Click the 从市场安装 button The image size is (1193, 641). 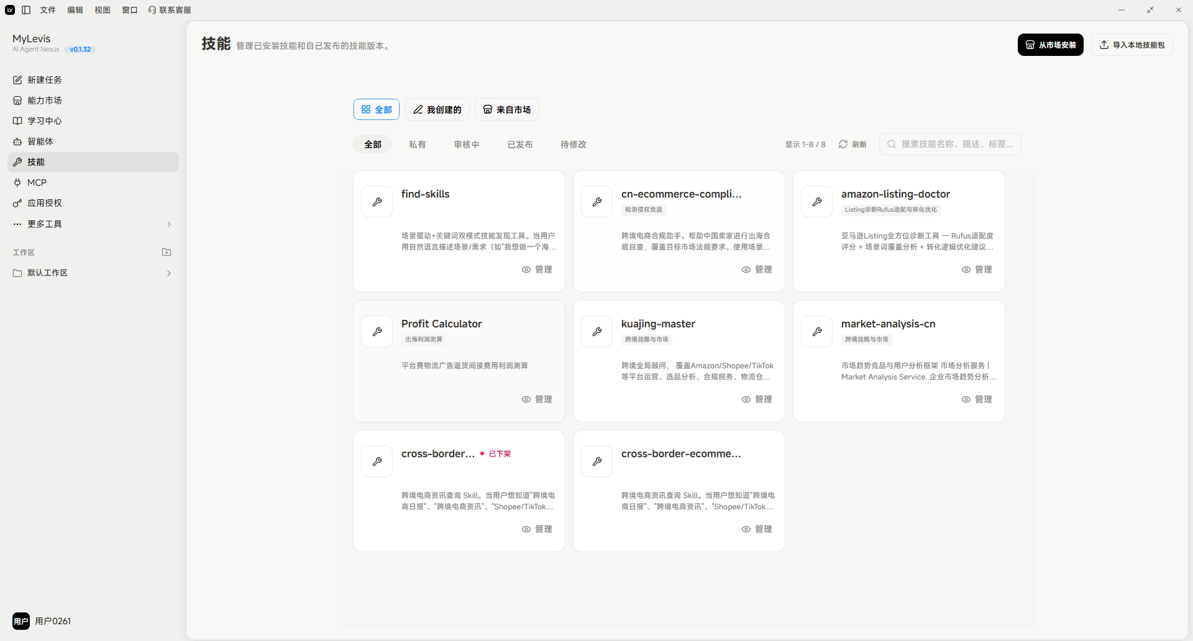pos(1051,45)
